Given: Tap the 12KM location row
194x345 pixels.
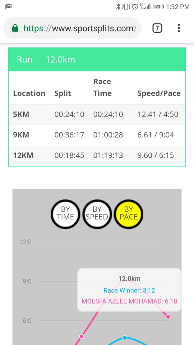Looking at the screenshot, I should click(97, 155).
